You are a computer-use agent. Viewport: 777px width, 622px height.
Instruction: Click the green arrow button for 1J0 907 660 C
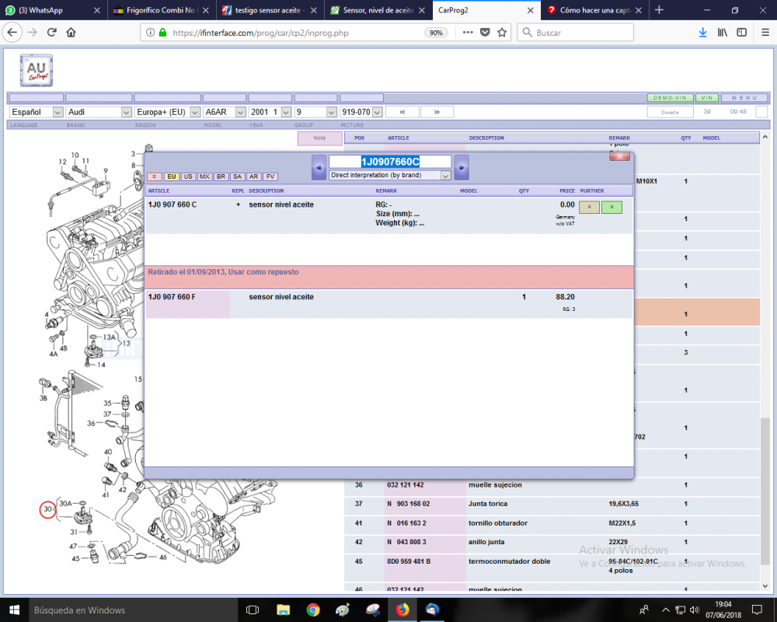pos(611,207)
